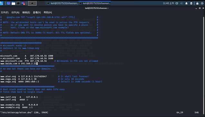205x117 pixels.
Task: Click the '*.microsoft.com A 107.170.40.56 3600' line
Action: [x=27, y=58]
